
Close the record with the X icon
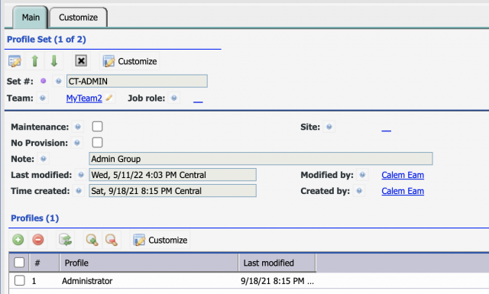81,60
